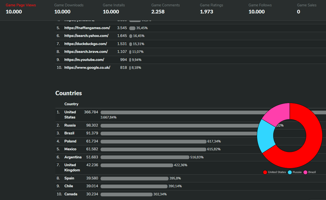
Task: Click the 11,07% brave percentage
Action: 138,52
